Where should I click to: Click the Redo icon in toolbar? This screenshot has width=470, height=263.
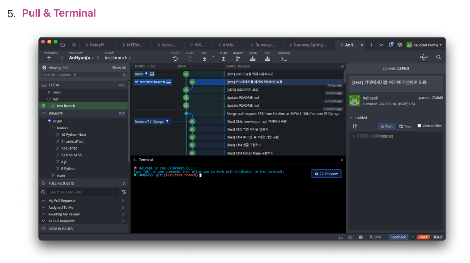190,59
